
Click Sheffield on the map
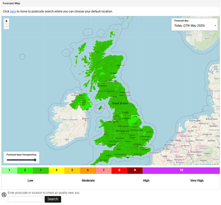pyautogui.click(x=126, y=118)
